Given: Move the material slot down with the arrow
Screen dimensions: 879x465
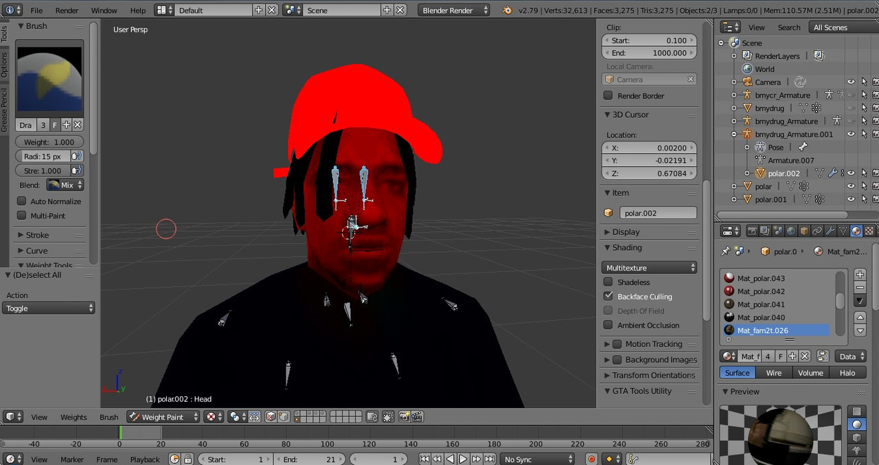Looking at the screenshot, I should click(x=860, y=330).
